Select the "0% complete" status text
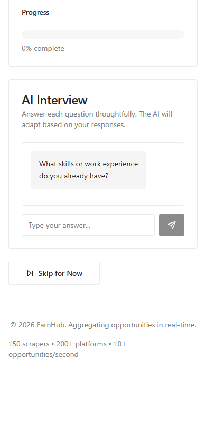The width and height of the screenshot is (206, 447). point(43,49)
